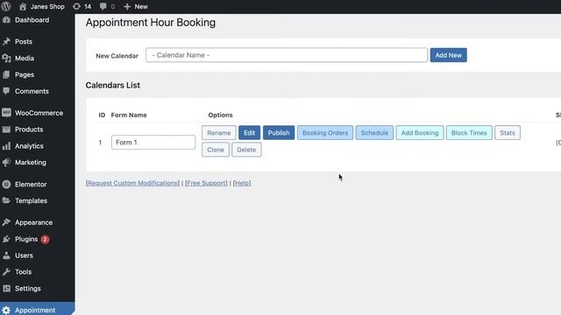Click the Edit button for Form 1

(x=249, y=133)
